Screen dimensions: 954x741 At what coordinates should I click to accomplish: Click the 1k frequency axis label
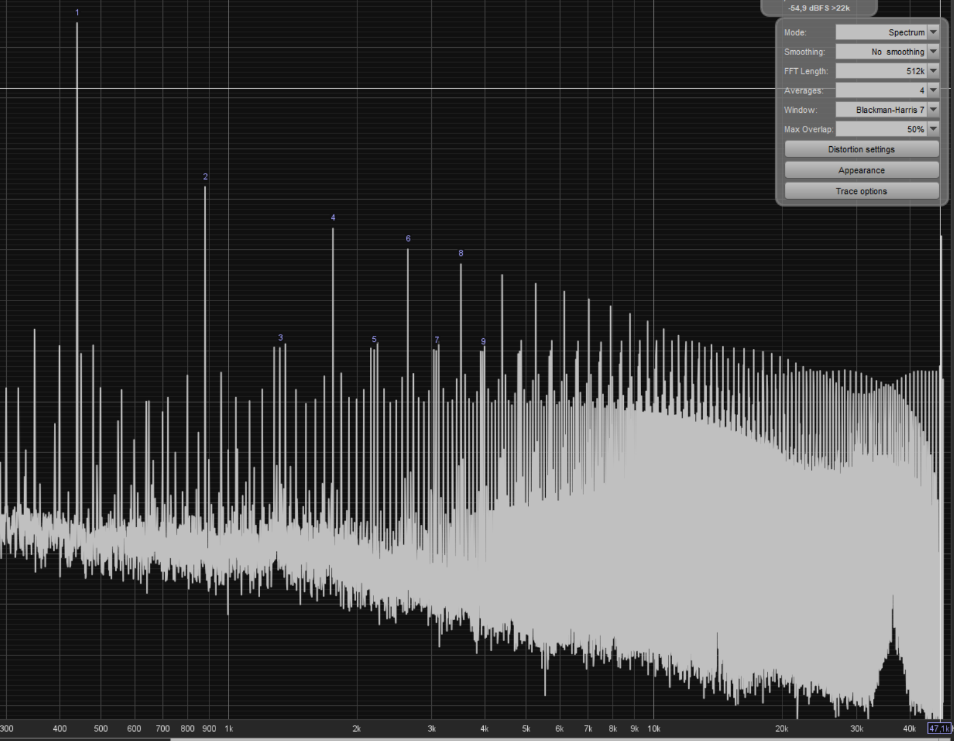229,729
